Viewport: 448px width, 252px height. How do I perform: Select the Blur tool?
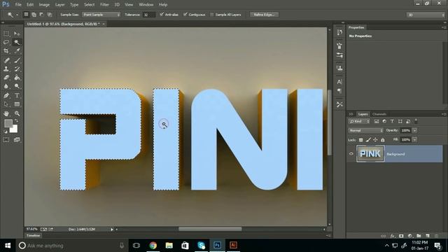[x=6, y=86]
